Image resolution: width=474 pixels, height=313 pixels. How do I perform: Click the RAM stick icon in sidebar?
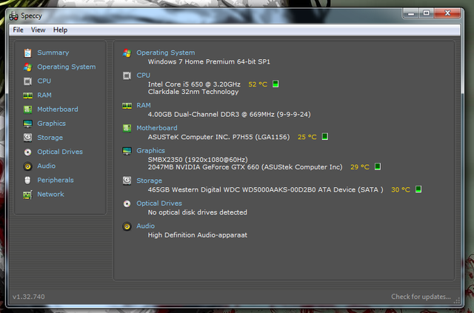27,95
